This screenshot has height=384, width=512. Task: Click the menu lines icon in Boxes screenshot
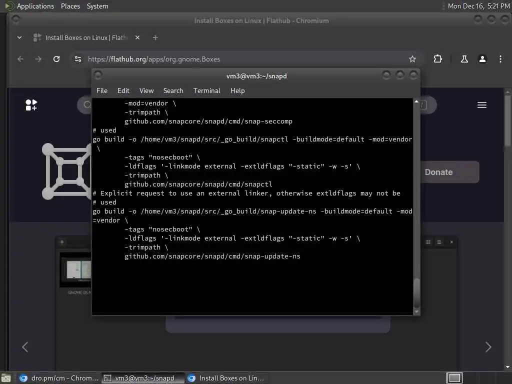(x=439, y=242)
